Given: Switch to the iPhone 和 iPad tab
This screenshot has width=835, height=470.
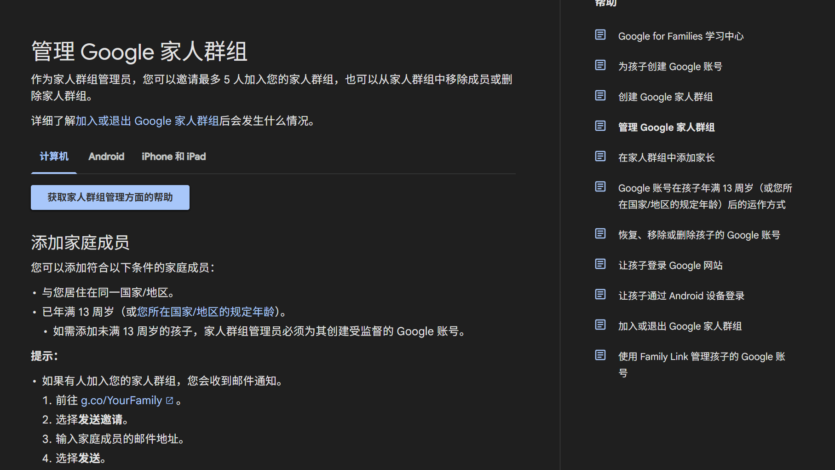Looking at the screenshot, I should tap(174, 157).
